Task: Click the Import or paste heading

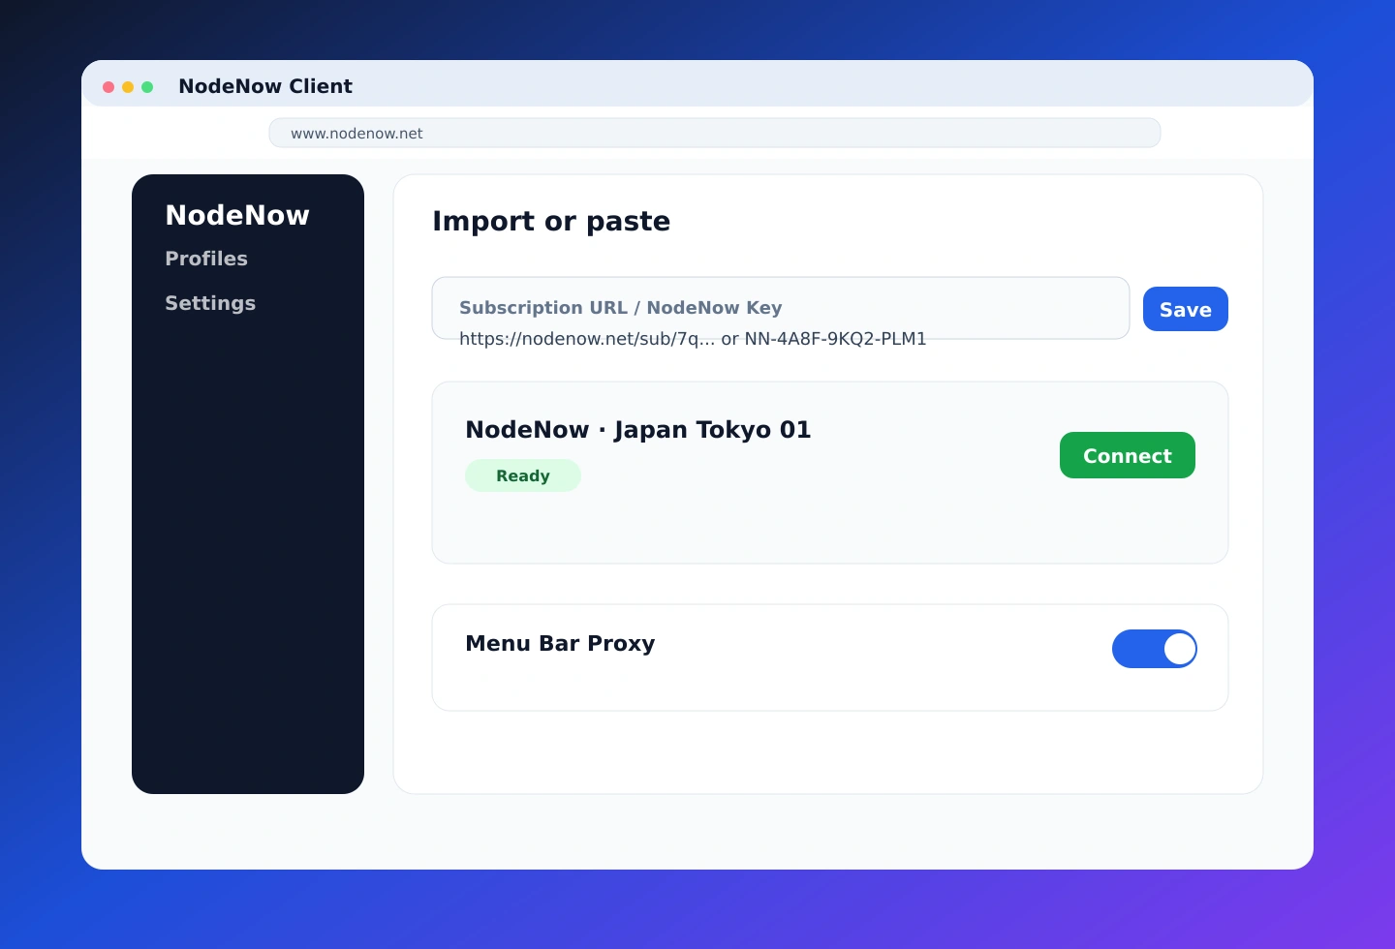Action: point(550,221)
